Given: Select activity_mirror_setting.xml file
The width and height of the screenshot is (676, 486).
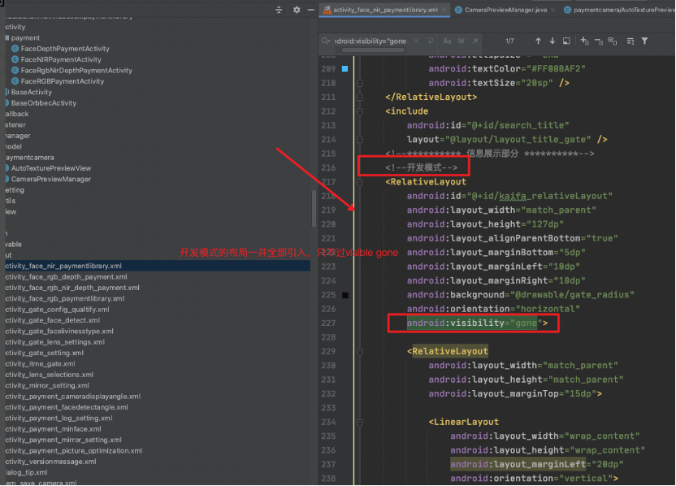Looking at the screenshot, I should 47,385.
